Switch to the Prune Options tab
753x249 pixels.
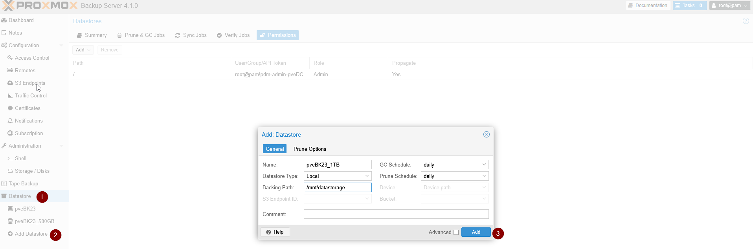pos(310,149)
